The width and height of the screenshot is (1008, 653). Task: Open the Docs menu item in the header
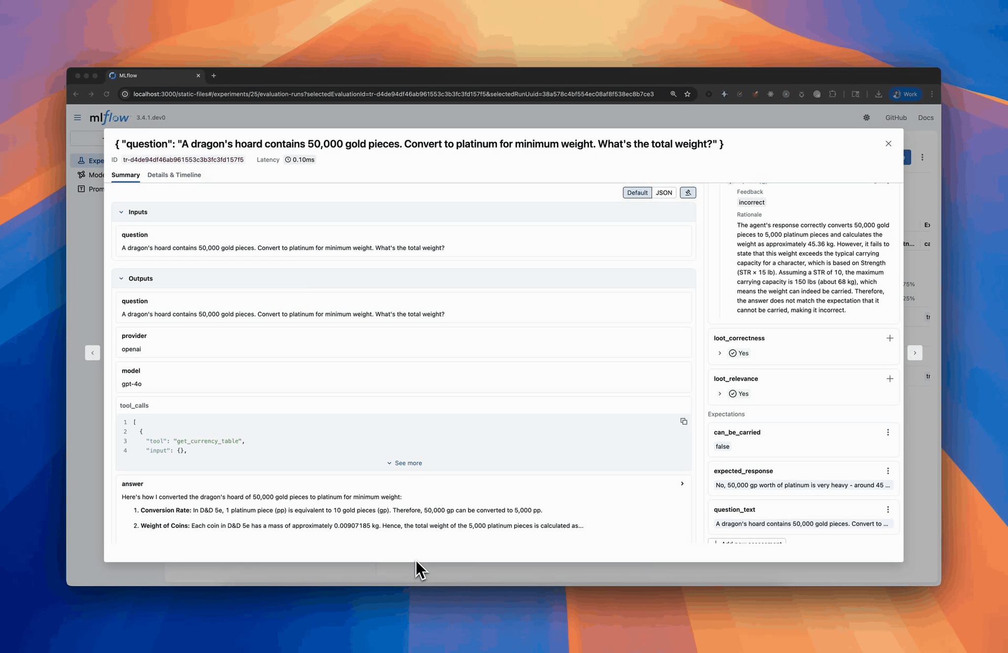tap(925, 118)
